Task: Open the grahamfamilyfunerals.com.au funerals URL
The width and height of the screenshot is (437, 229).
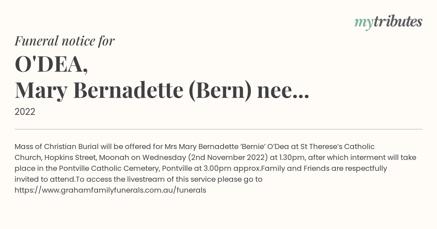Action: pyautogui.click(x=110, y=190)
